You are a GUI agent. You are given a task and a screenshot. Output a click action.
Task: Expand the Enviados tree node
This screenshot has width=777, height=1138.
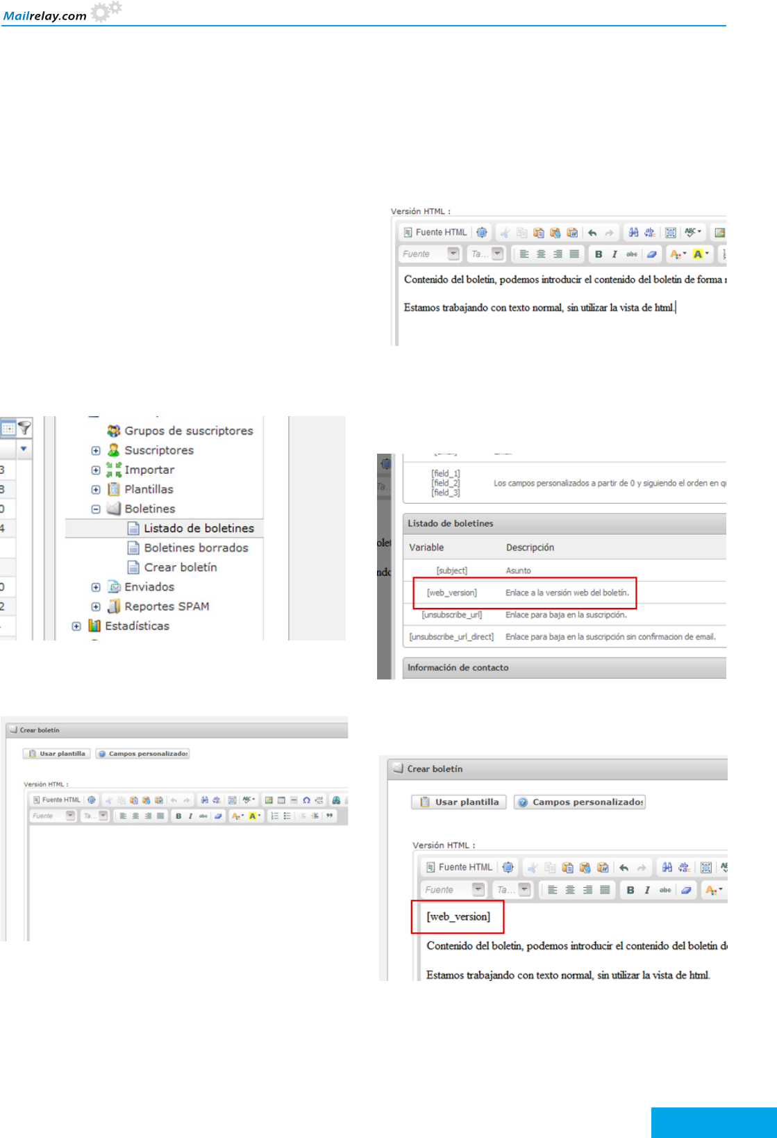coord(96,587)
